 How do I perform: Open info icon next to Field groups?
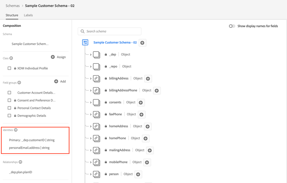click(19, 83)
